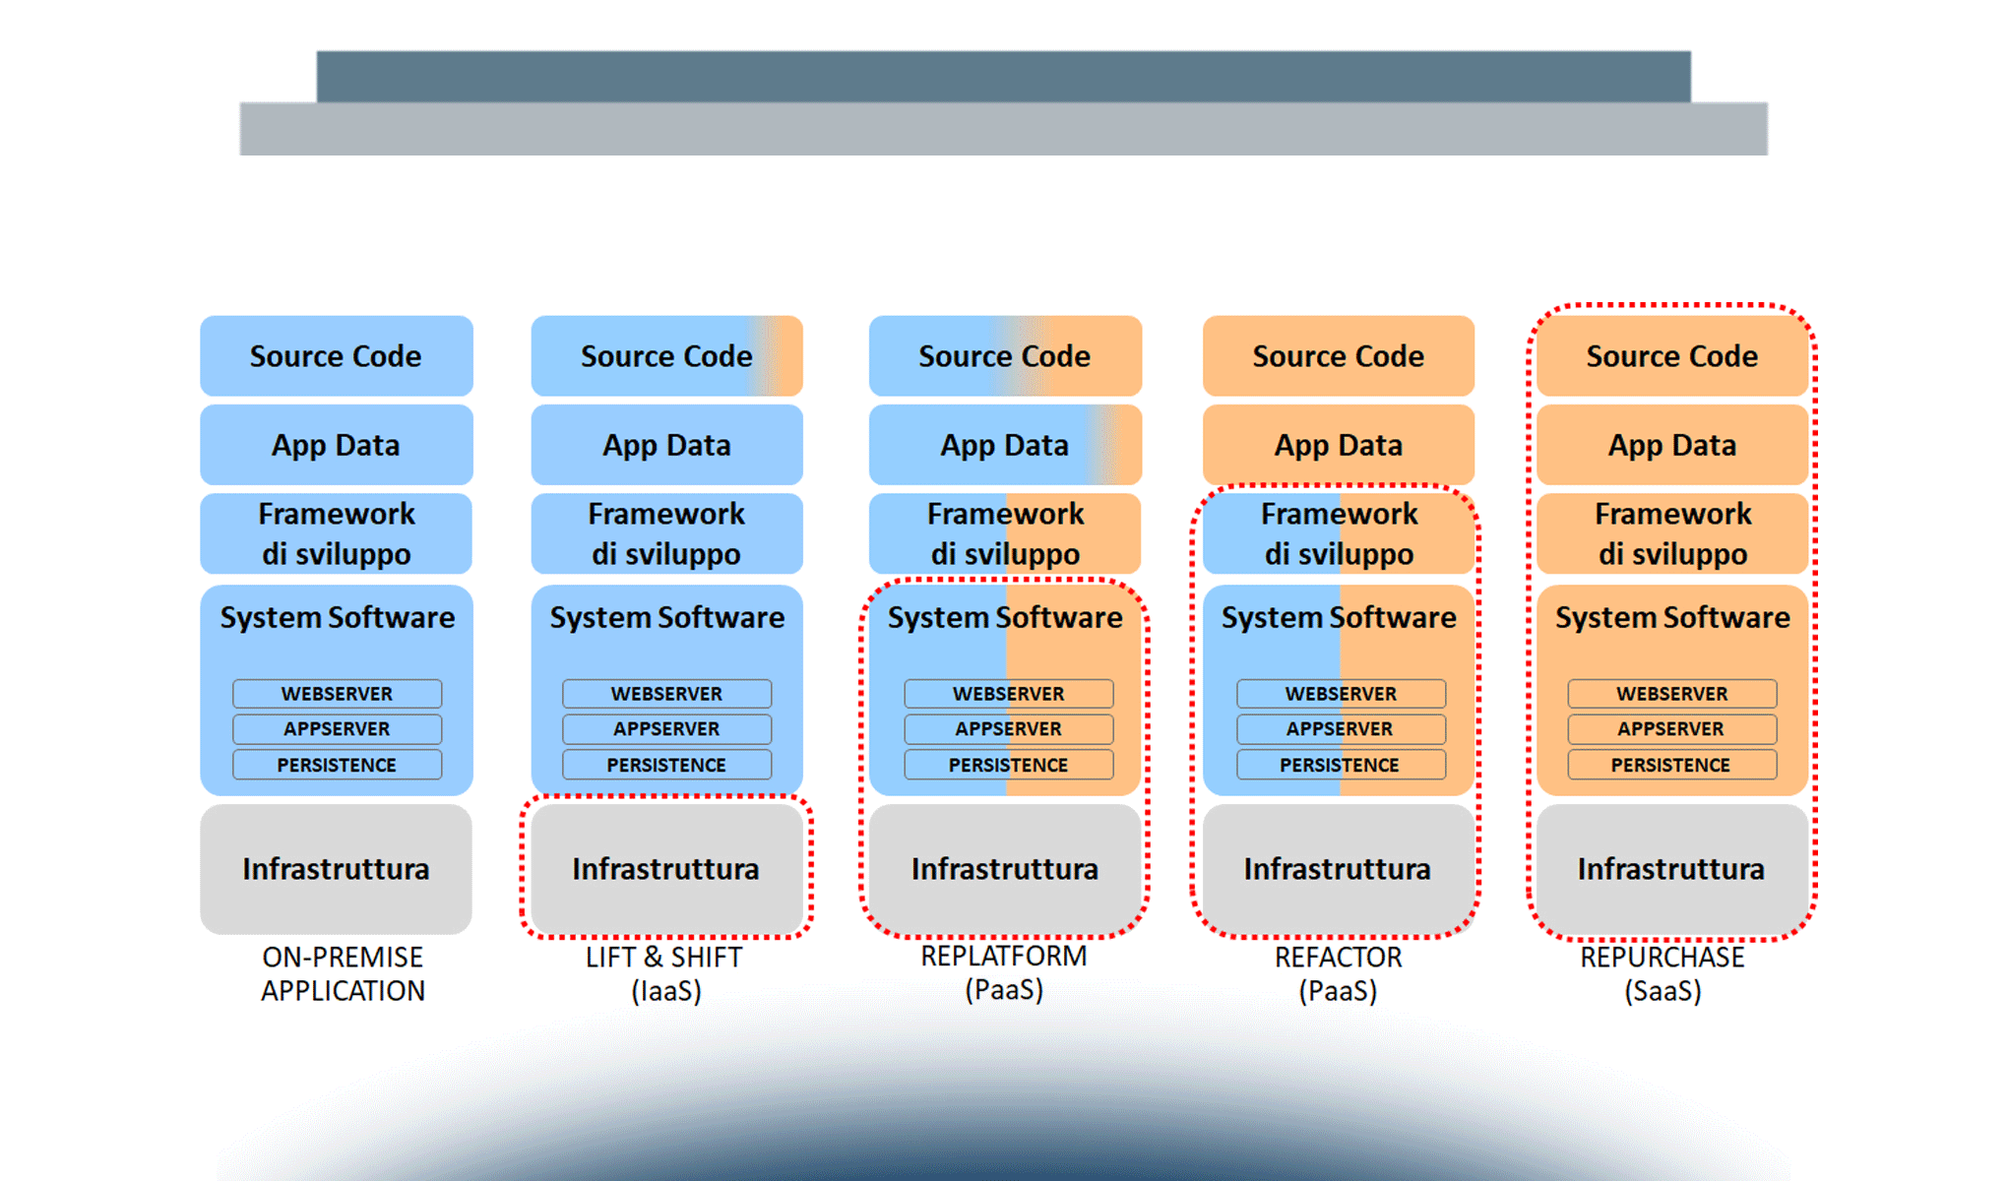Collapse the System Software block under ON-PREMISE APPLICATION
The width and height of the screenshot is (2008, 1181).
pyautogui.click(x=336, y=617)
